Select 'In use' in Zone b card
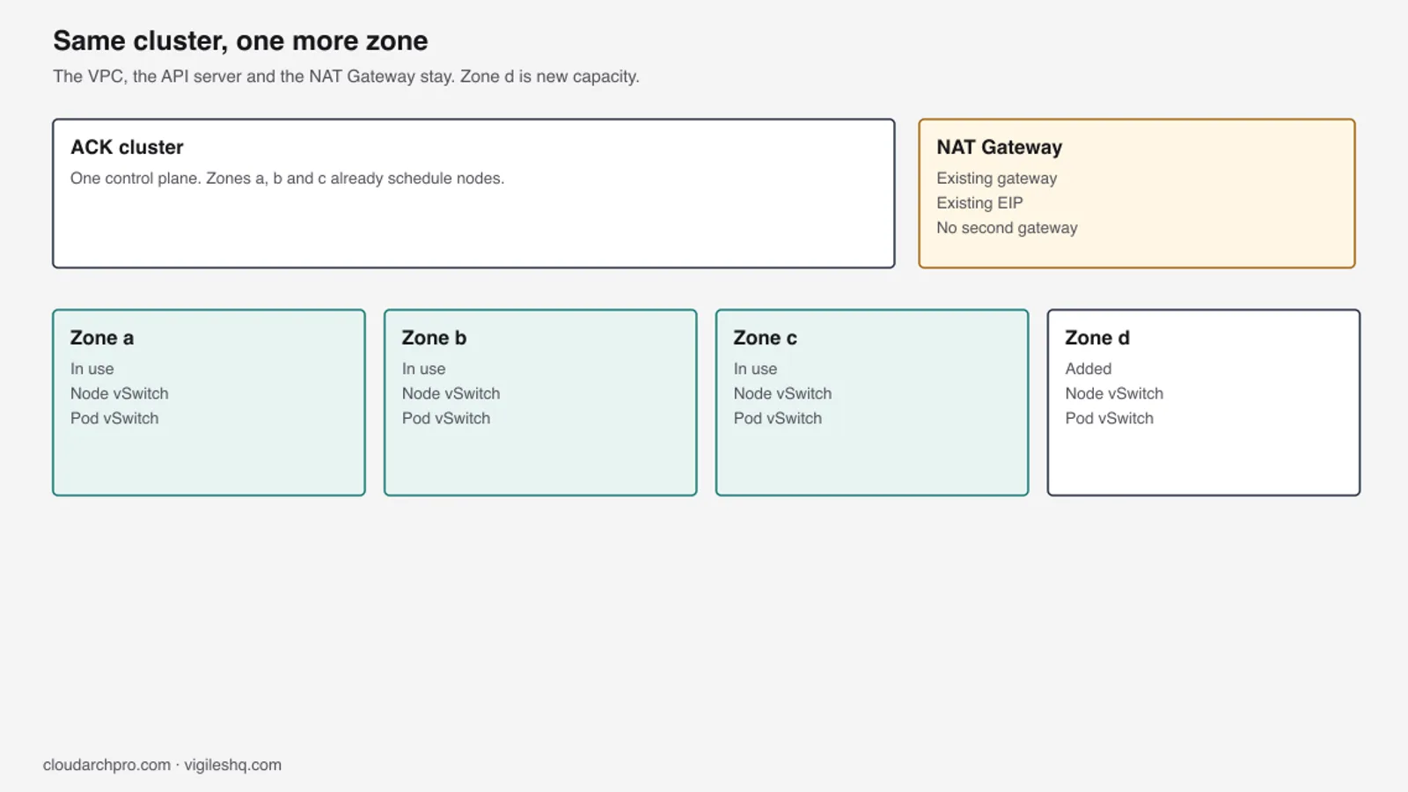This screenshot has width=1408, height=792. click(x=423, y=369)
